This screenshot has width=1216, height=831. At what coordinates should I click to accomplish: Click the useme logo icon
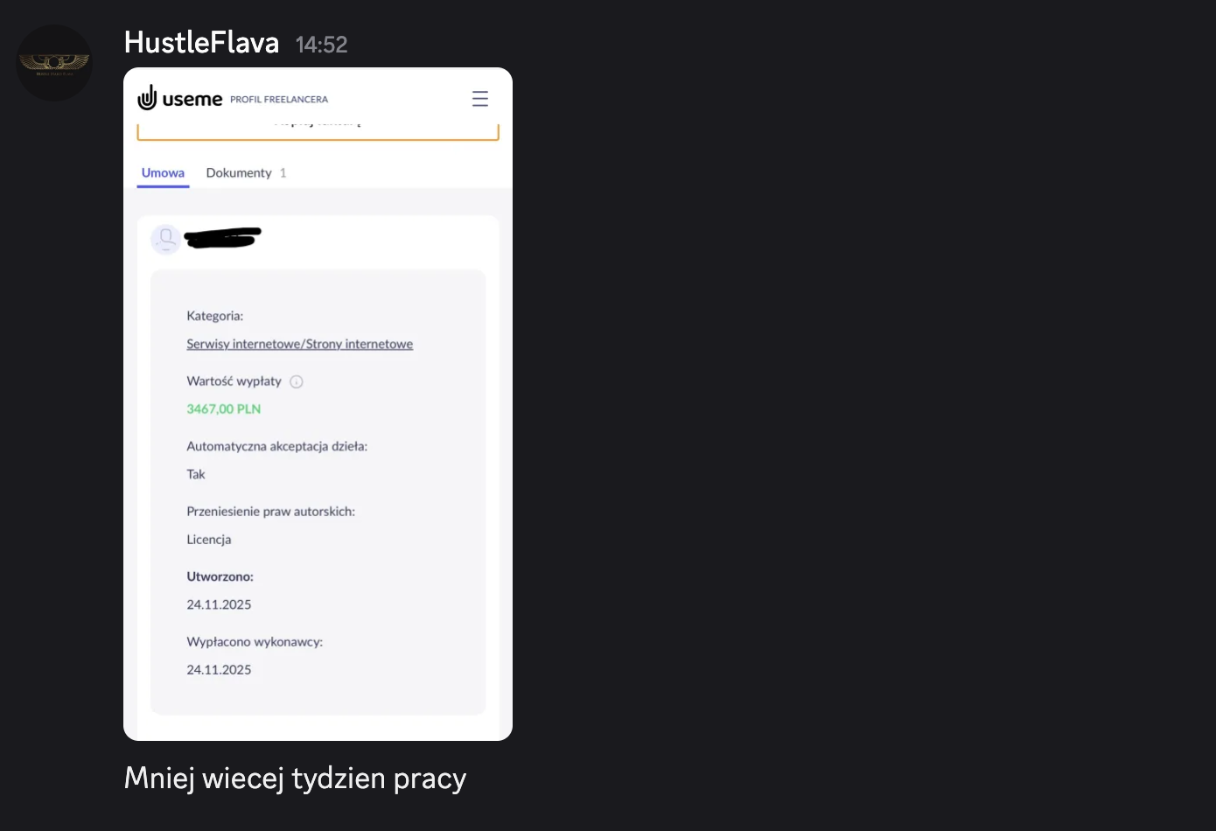coord(147,98)
